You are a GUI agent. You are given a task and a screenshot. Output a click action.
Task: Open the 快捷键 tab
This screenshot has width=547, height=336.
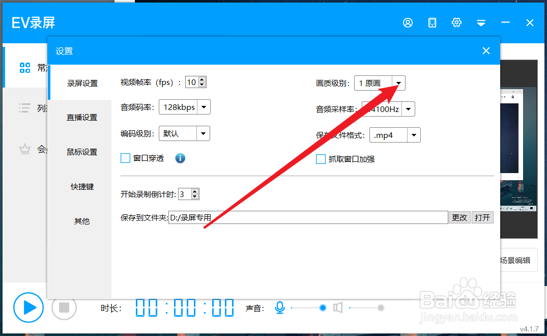(x=82, y=187)
